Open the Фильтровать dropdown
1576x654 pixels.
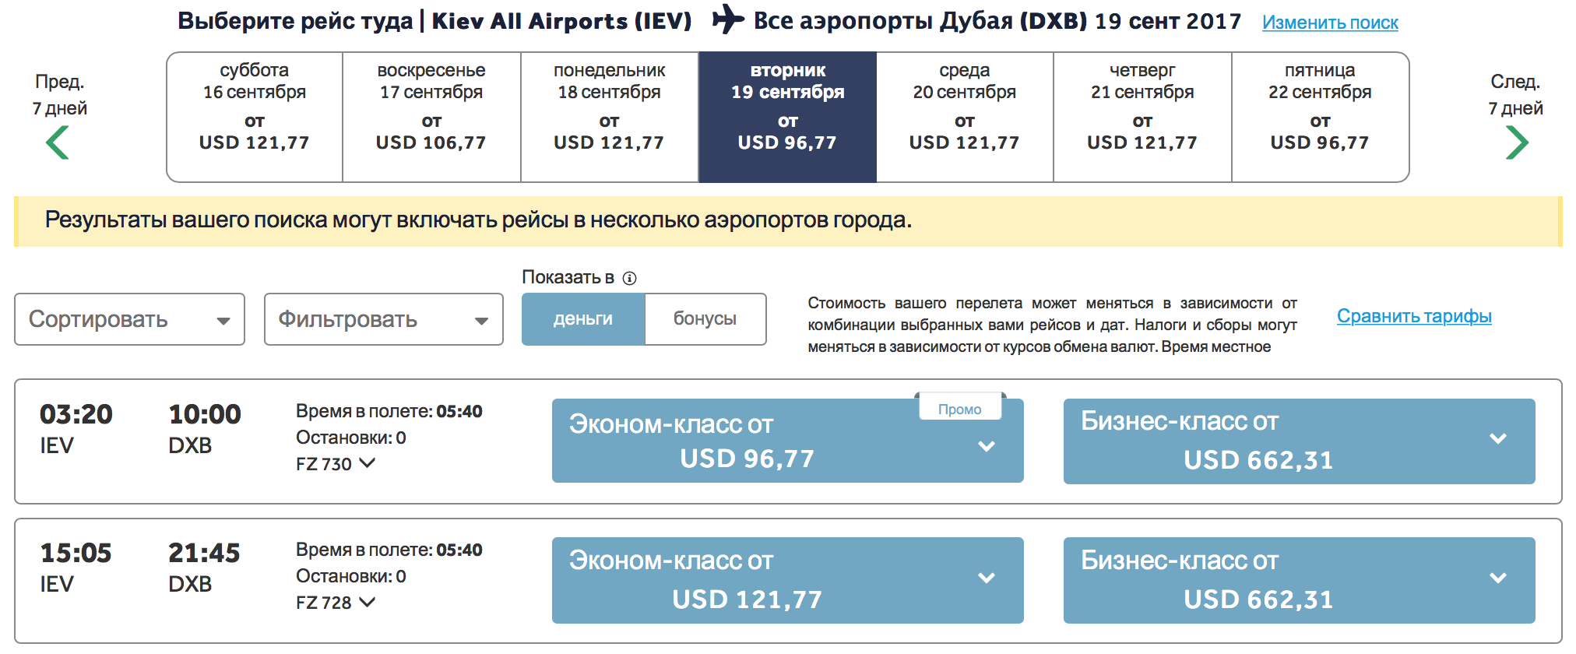[x=383, y=319]
